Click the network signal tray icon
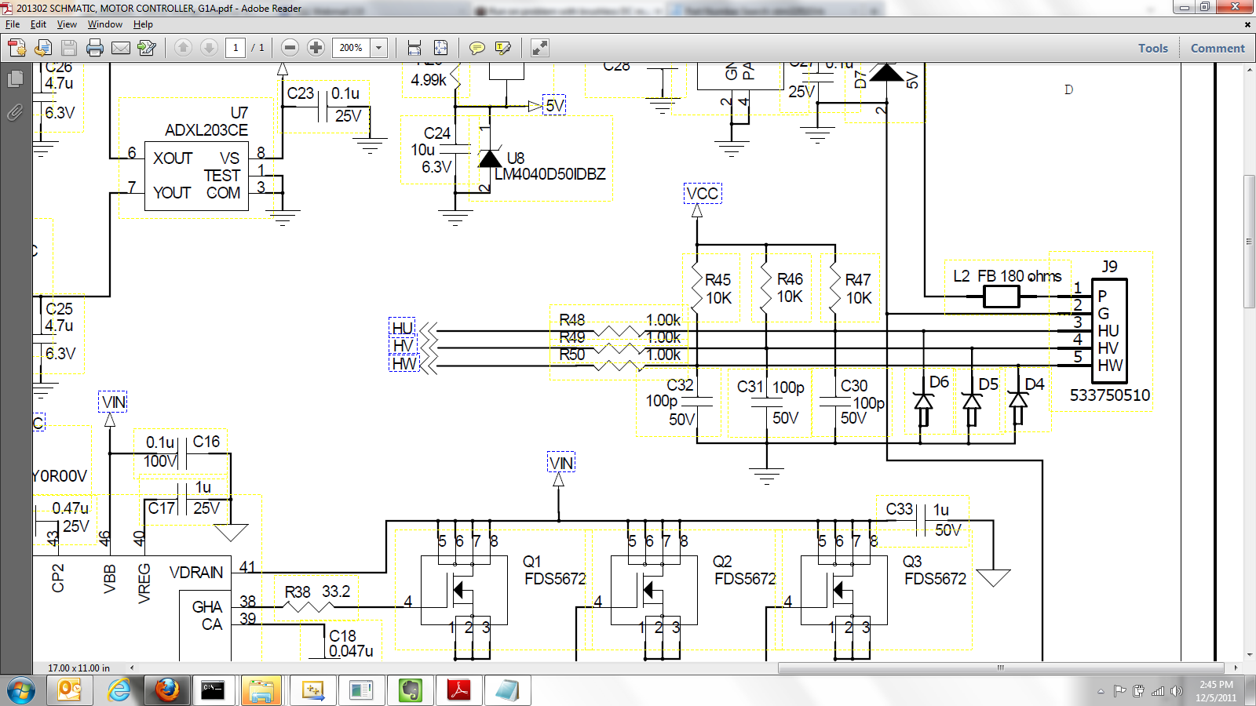 pos(1158,691)
